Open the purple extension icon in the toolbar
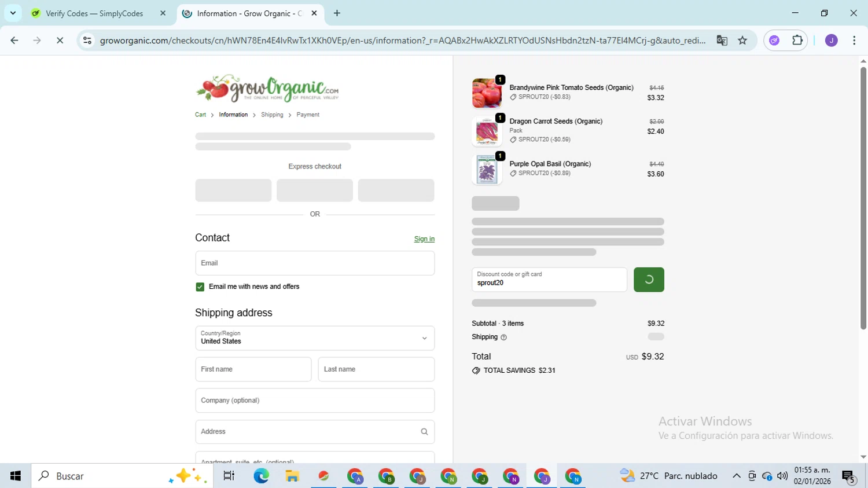This screenshot has height=488, width=868. click(774, 41)
